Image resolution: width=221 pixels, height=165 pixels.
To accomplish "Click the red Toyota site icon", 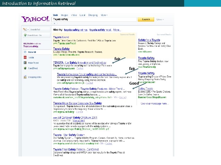I will pyautogui.click(x=25, y=57).
